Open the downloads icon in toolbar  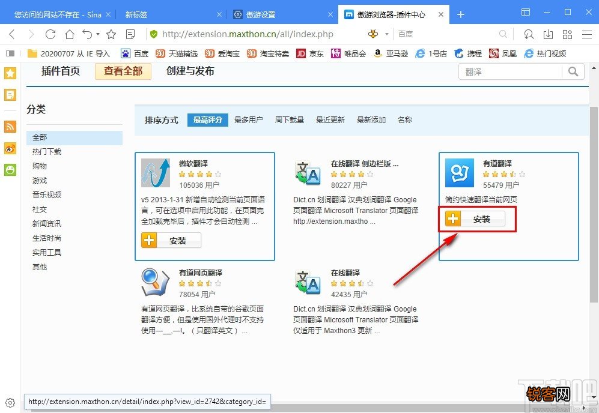(548, 34)
